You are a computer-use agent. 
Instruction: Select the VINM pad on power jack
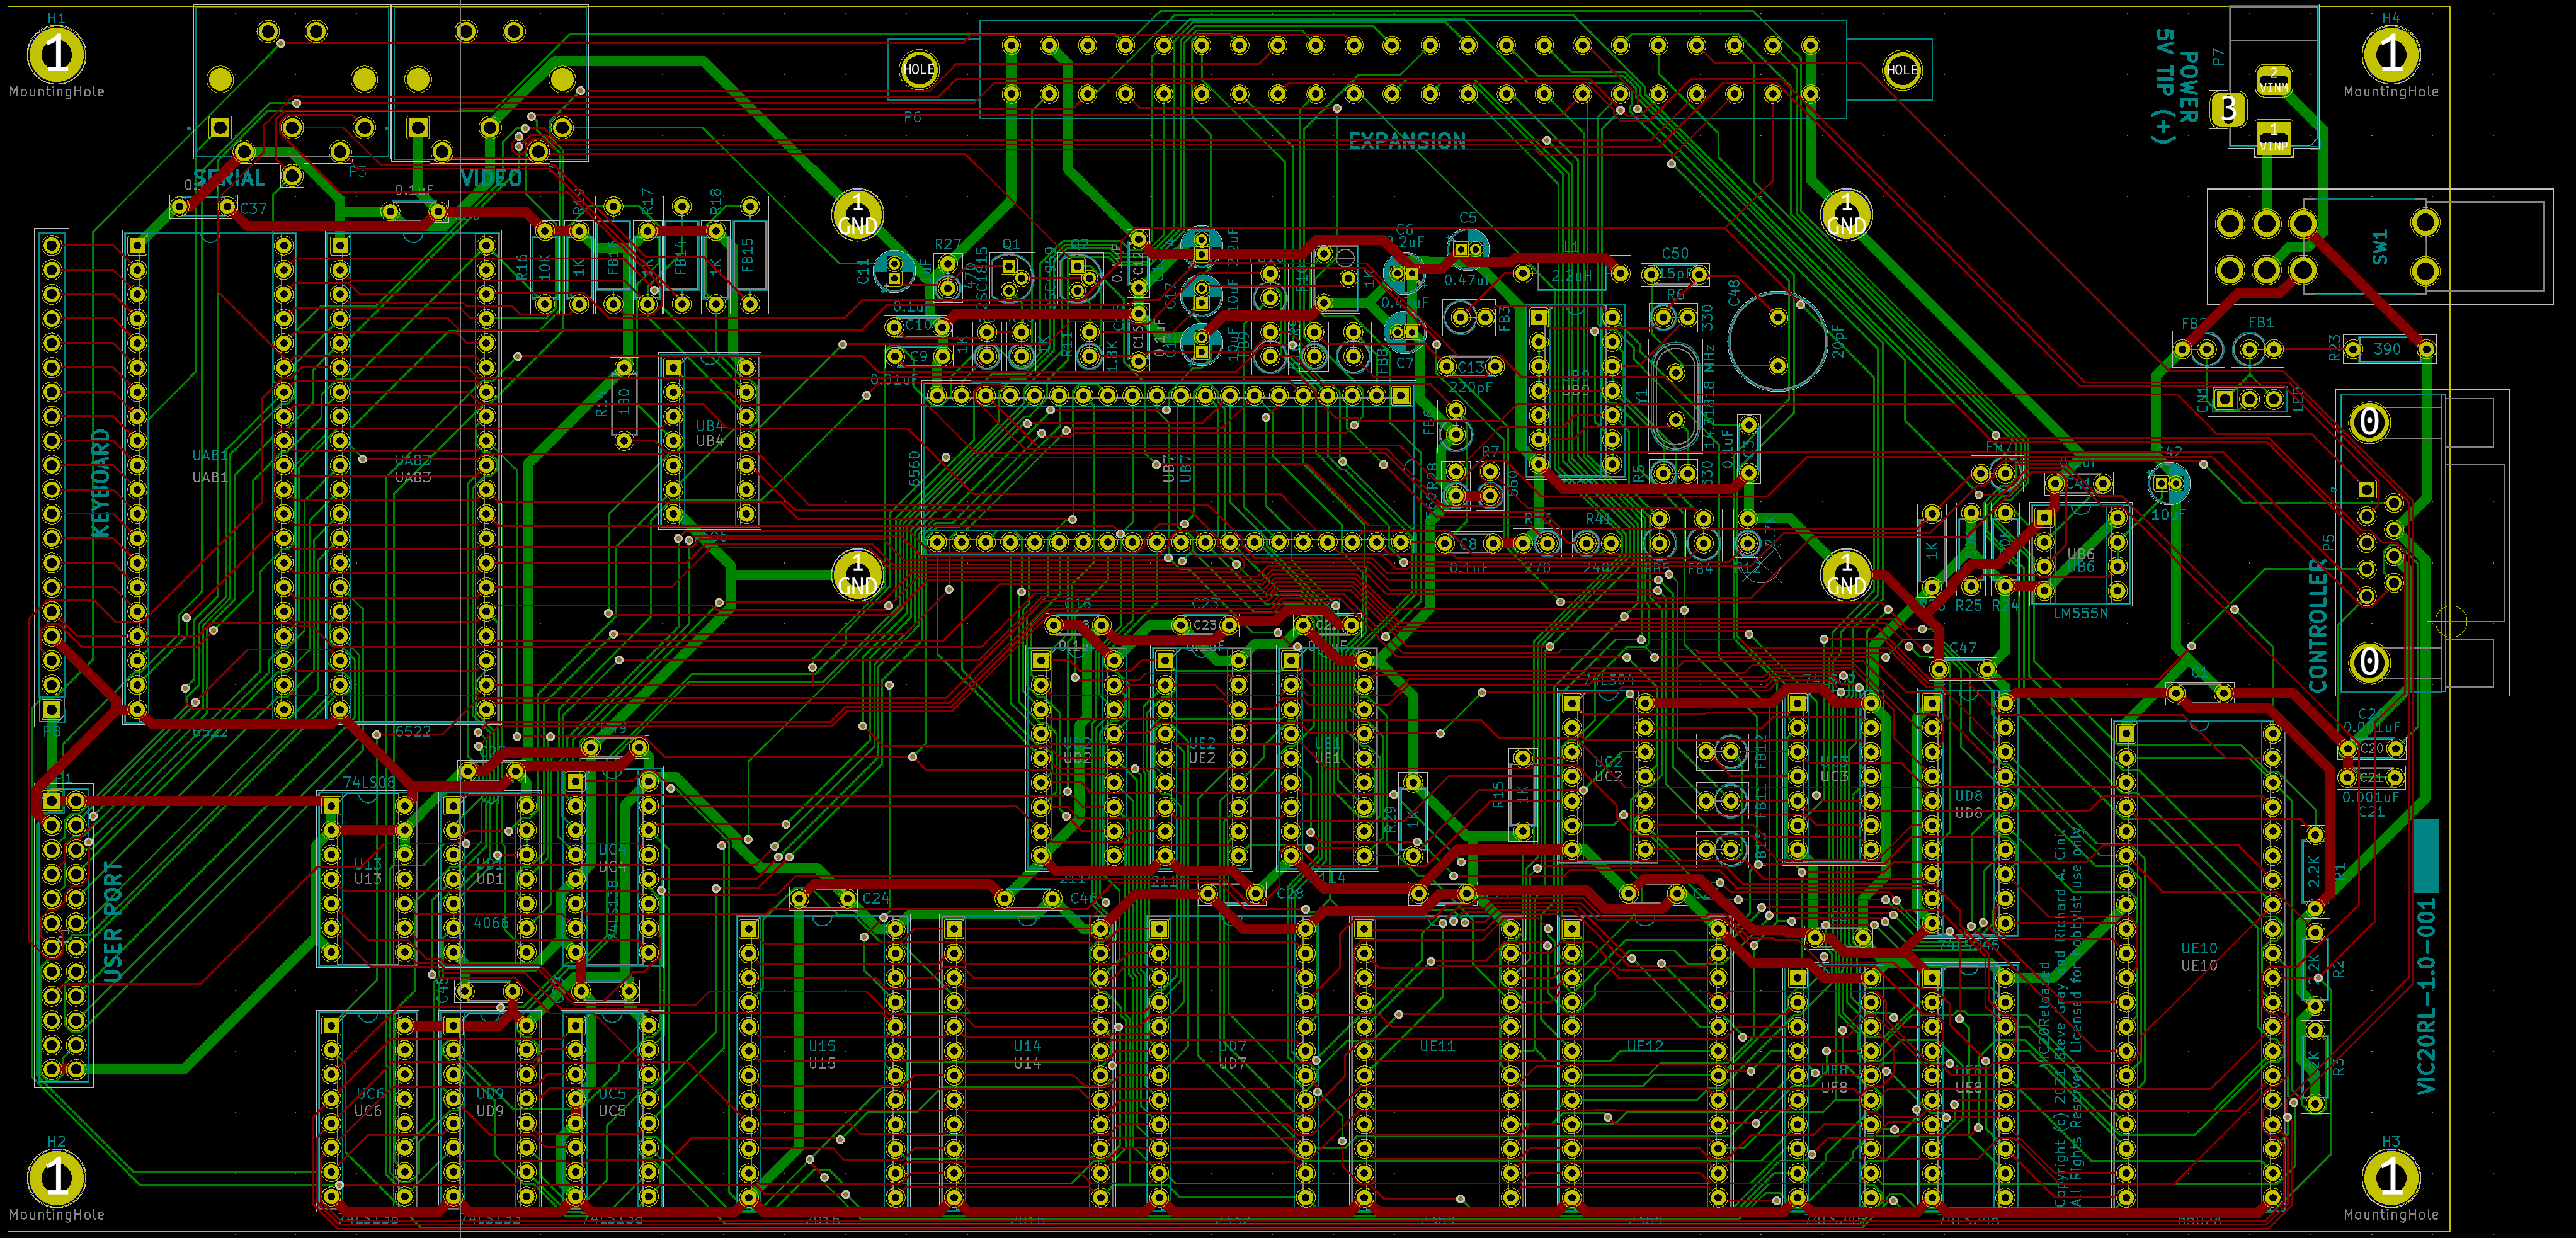tap(2273, 80)
